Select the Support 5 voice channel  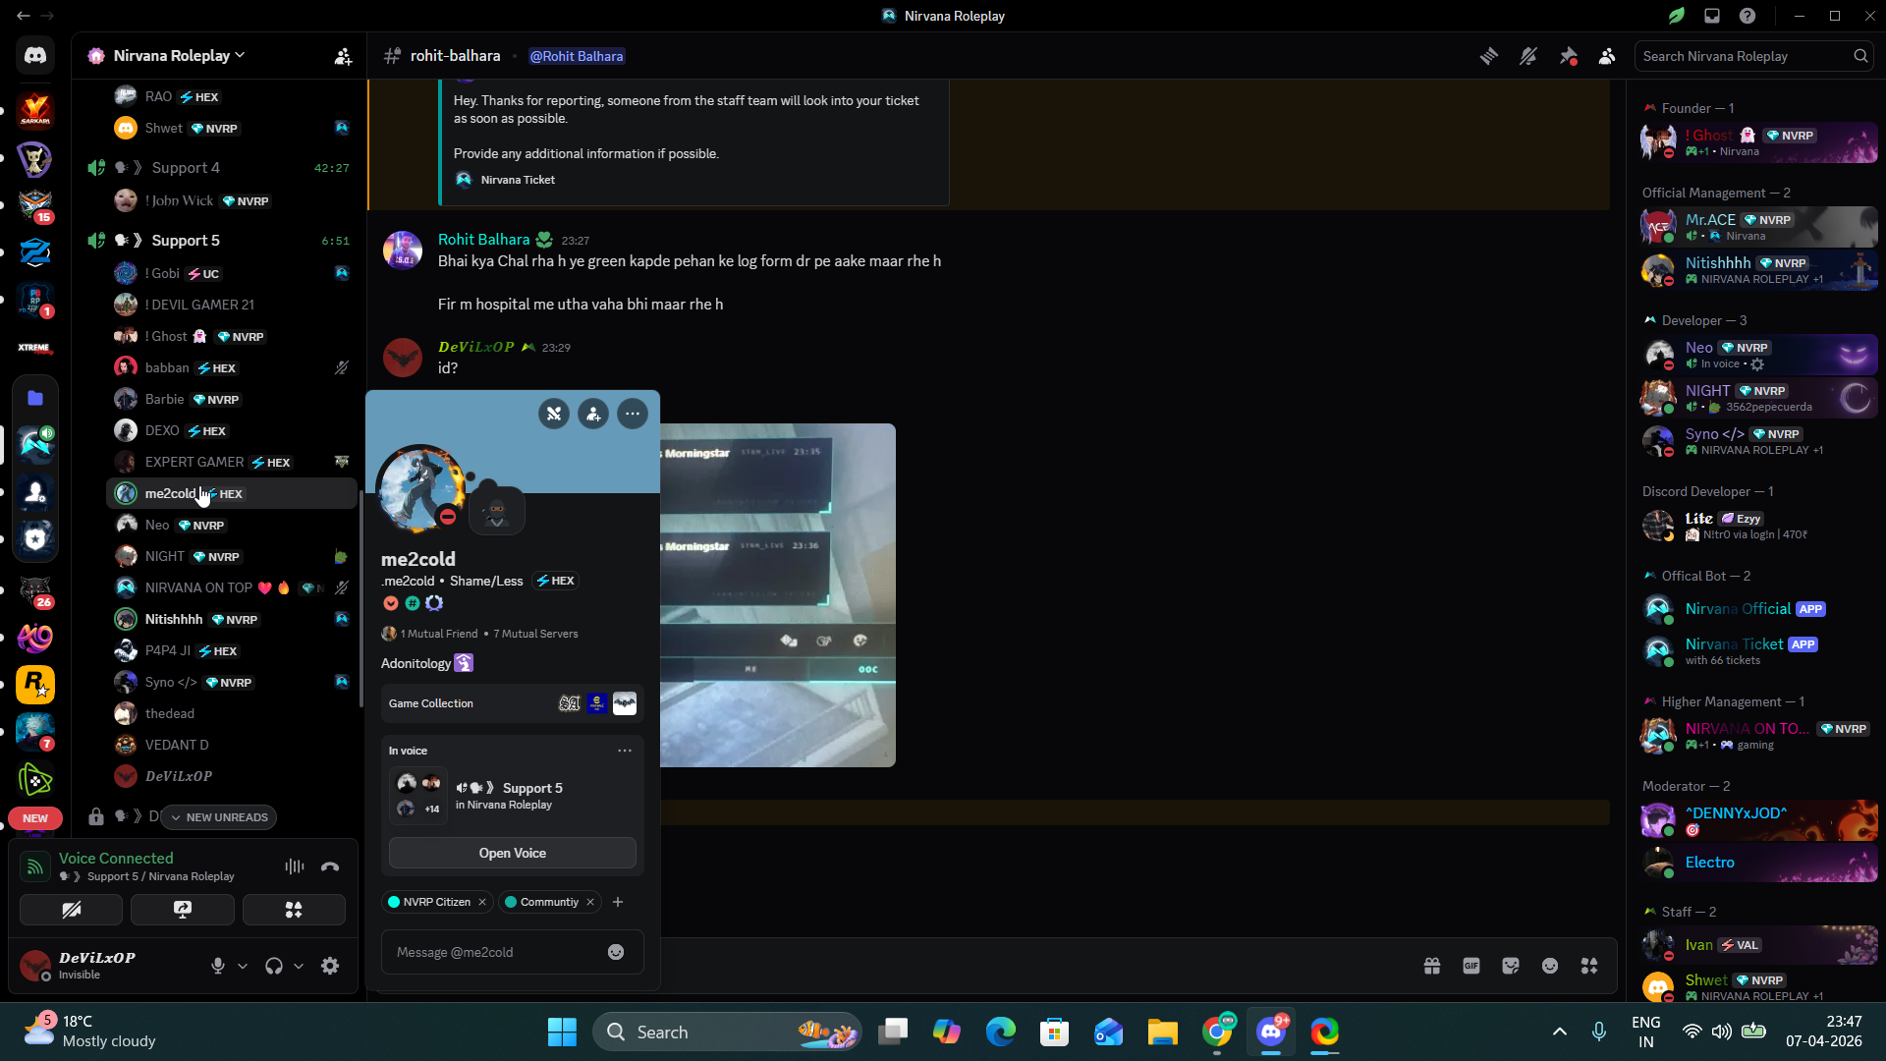(x=218, y=241)
